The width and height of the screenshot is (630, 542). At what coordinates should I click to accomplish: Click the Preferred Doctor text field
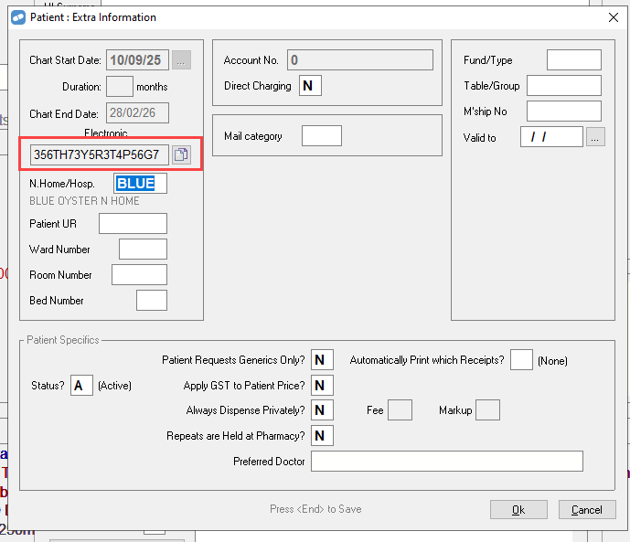click(446, 462)
